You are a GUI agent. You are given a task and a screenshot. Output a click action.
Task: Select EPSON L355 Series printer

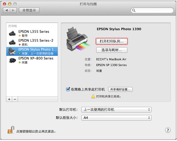pos(32,33)
